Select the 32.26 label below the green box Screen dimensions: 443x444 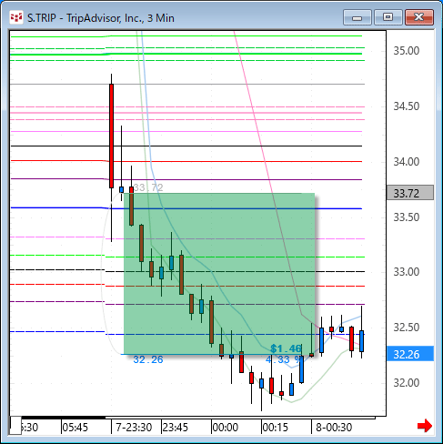point(148,359)
